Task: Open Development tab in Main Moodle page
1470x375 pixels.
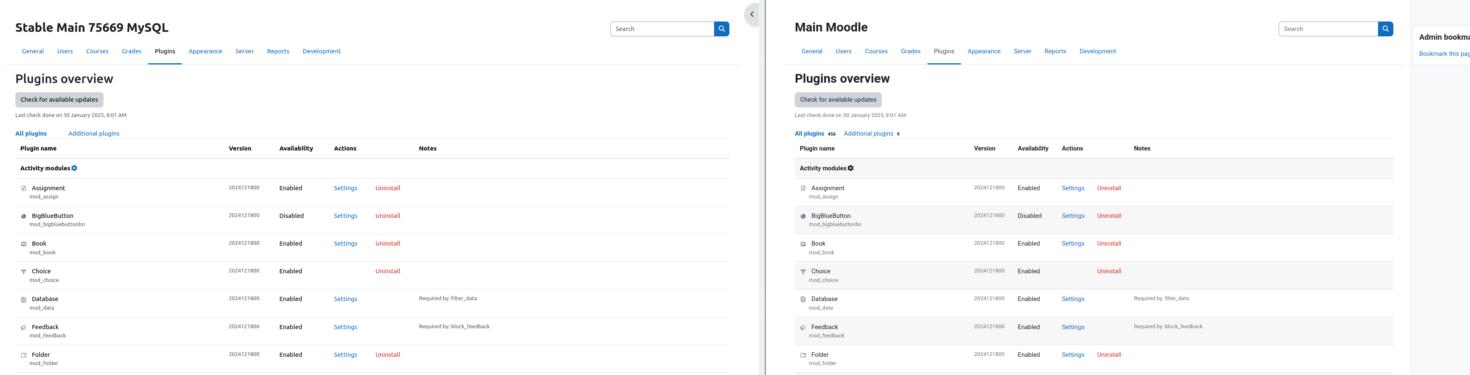Action: point(1097,51)
